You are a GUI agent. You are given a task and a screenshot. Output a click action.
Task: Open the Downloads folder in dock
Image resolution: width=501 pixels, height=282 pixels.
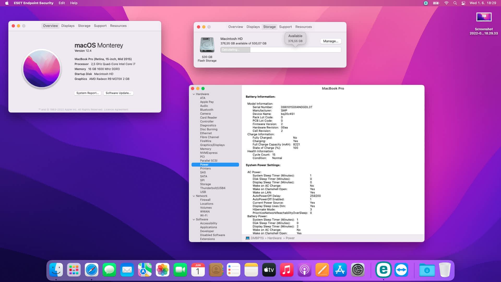pyautogui.click(x=427, y=270)
